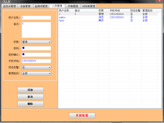
Task: Click the 添加 button
Action: coord(31,90)
